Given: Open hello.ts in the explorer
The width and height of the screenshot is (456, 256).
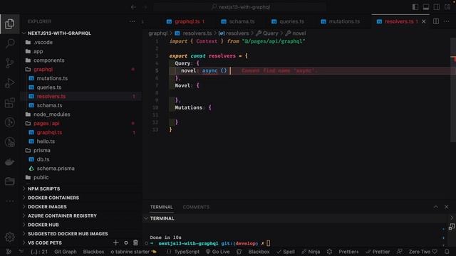Looking at the screenshot, I should point(46,142).
